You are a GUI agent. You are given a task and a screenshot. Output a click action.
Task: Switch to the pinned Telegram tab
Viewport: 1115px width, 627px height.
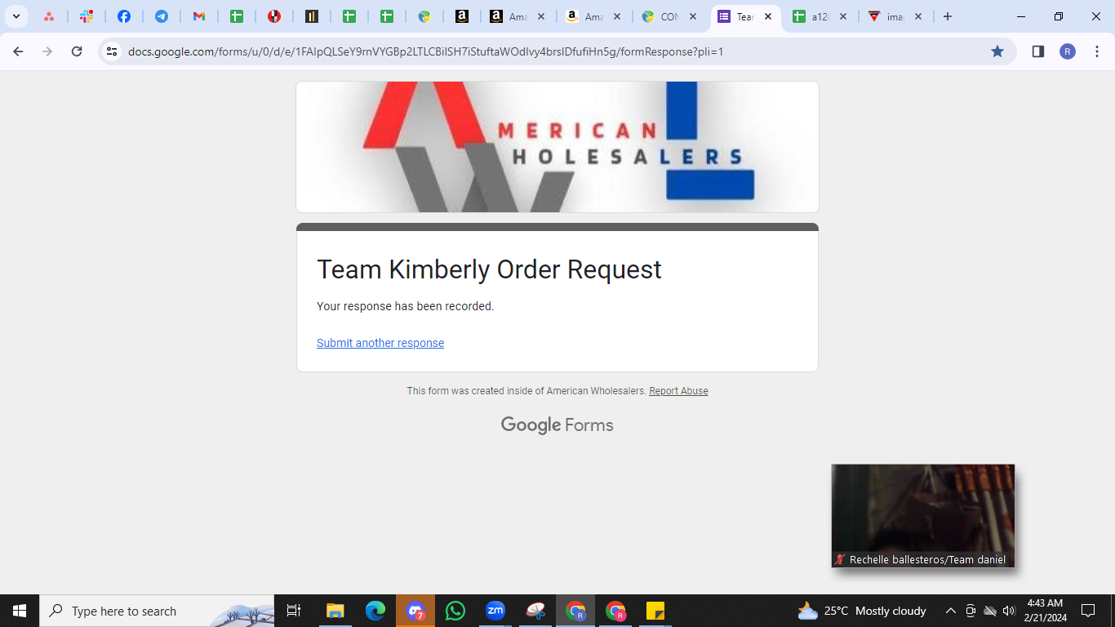(162, 16)
